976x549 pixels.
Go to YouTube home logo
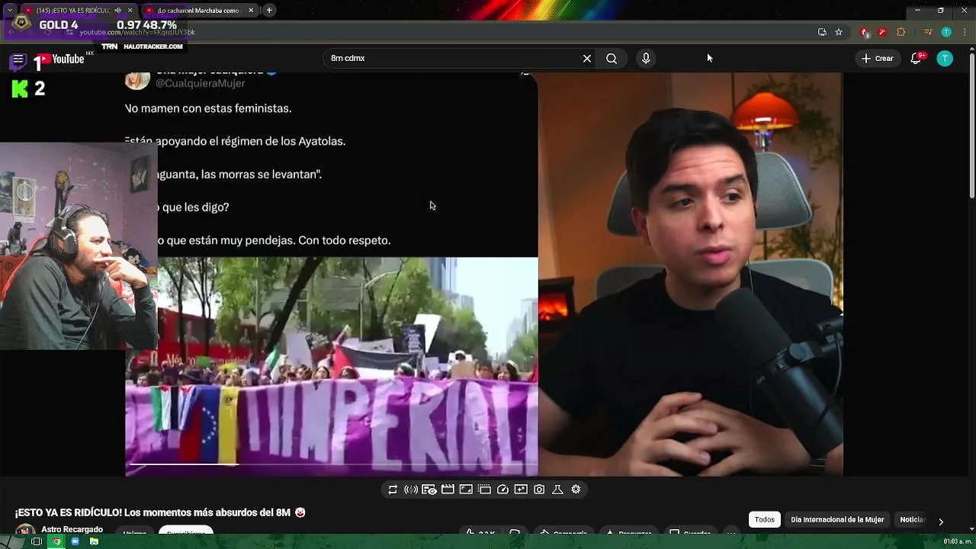point(59,59)
